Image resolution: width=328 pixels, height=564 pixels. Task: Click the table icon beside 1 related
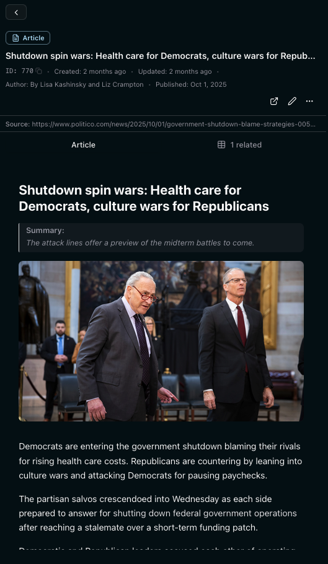tap(221, 145)
